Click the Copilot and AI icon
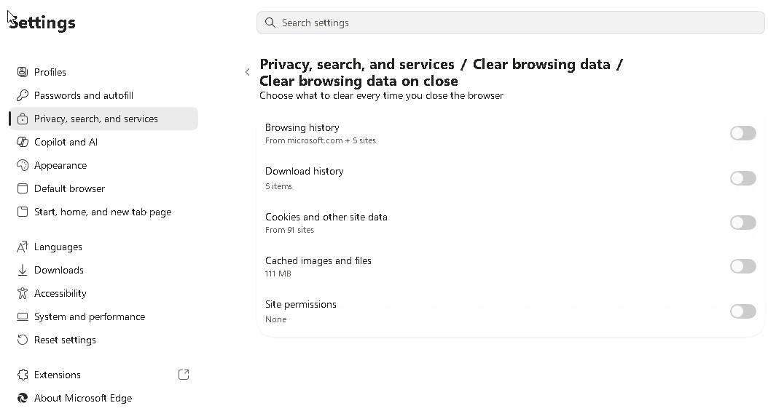 coord(23,142)
